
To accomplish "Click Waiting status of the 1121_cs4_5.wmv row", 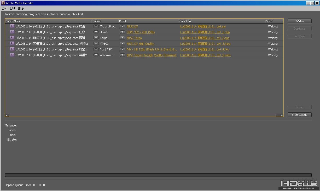I will 273,55.
